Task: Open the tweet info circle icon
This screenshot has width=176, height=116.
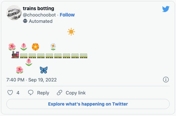Action: click(x=166, y=80)
